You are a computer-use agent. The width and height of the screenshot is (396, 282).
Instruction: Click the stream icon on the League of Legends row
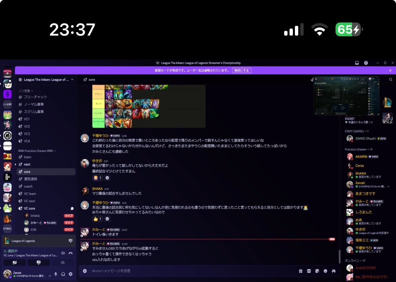(71, 241)
